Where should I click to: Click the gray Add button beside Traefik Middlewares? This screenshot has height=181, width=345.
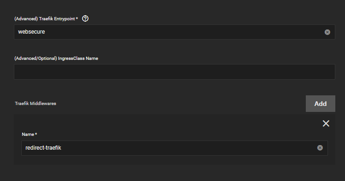(321, 104)
